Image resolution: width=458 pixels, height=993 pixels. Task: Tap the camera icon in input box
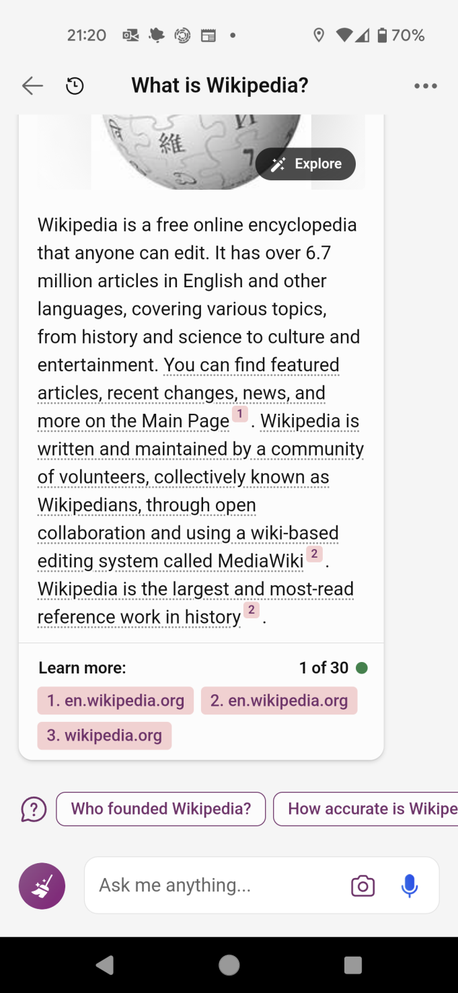pos(362,886)
